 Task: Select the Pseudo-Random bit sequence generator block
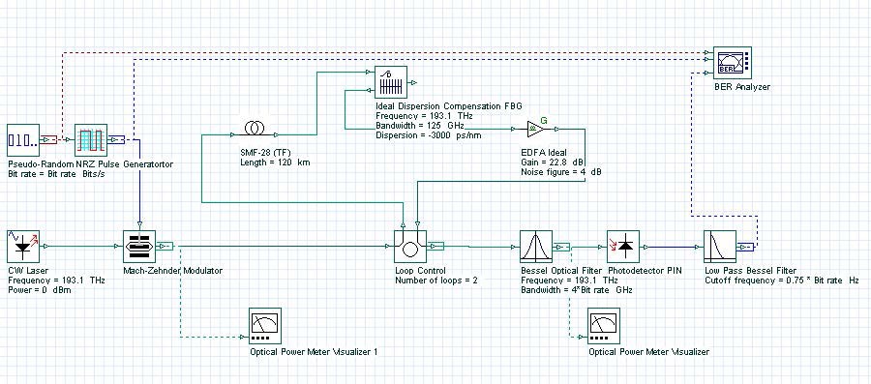coord(23,140)
